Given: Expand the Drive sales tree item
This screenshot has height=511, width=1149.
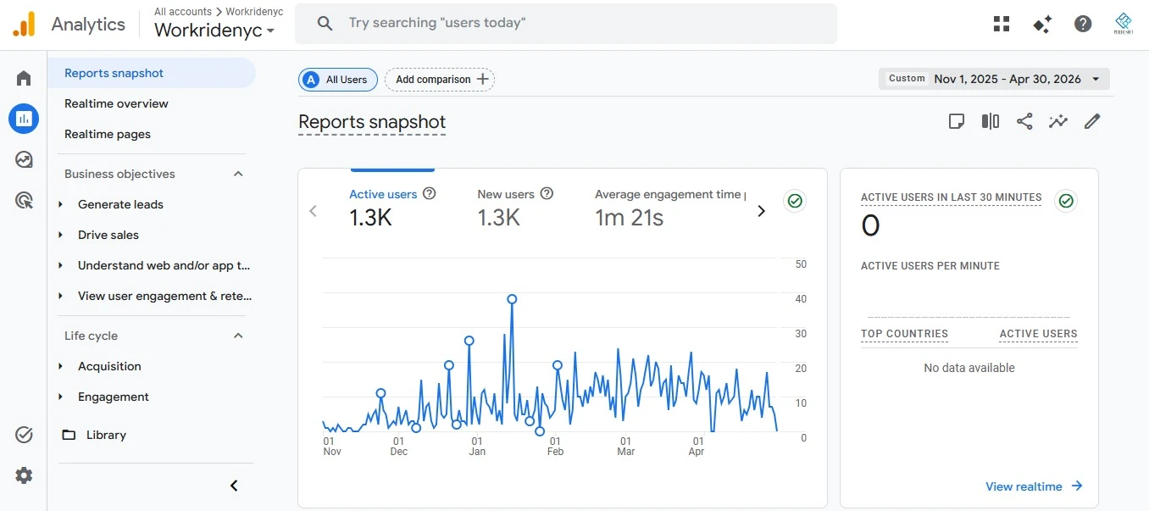Looking at the screenshot, I should coord(60,235).
